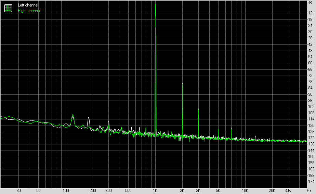This screenshot has width=316, height=194.
Task: Click the 2K frequency axis label
Action: pyautogui.click(x=182, y=191)
